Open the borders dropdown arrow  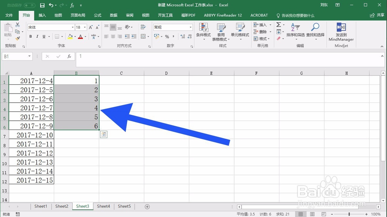click(62, 37)
